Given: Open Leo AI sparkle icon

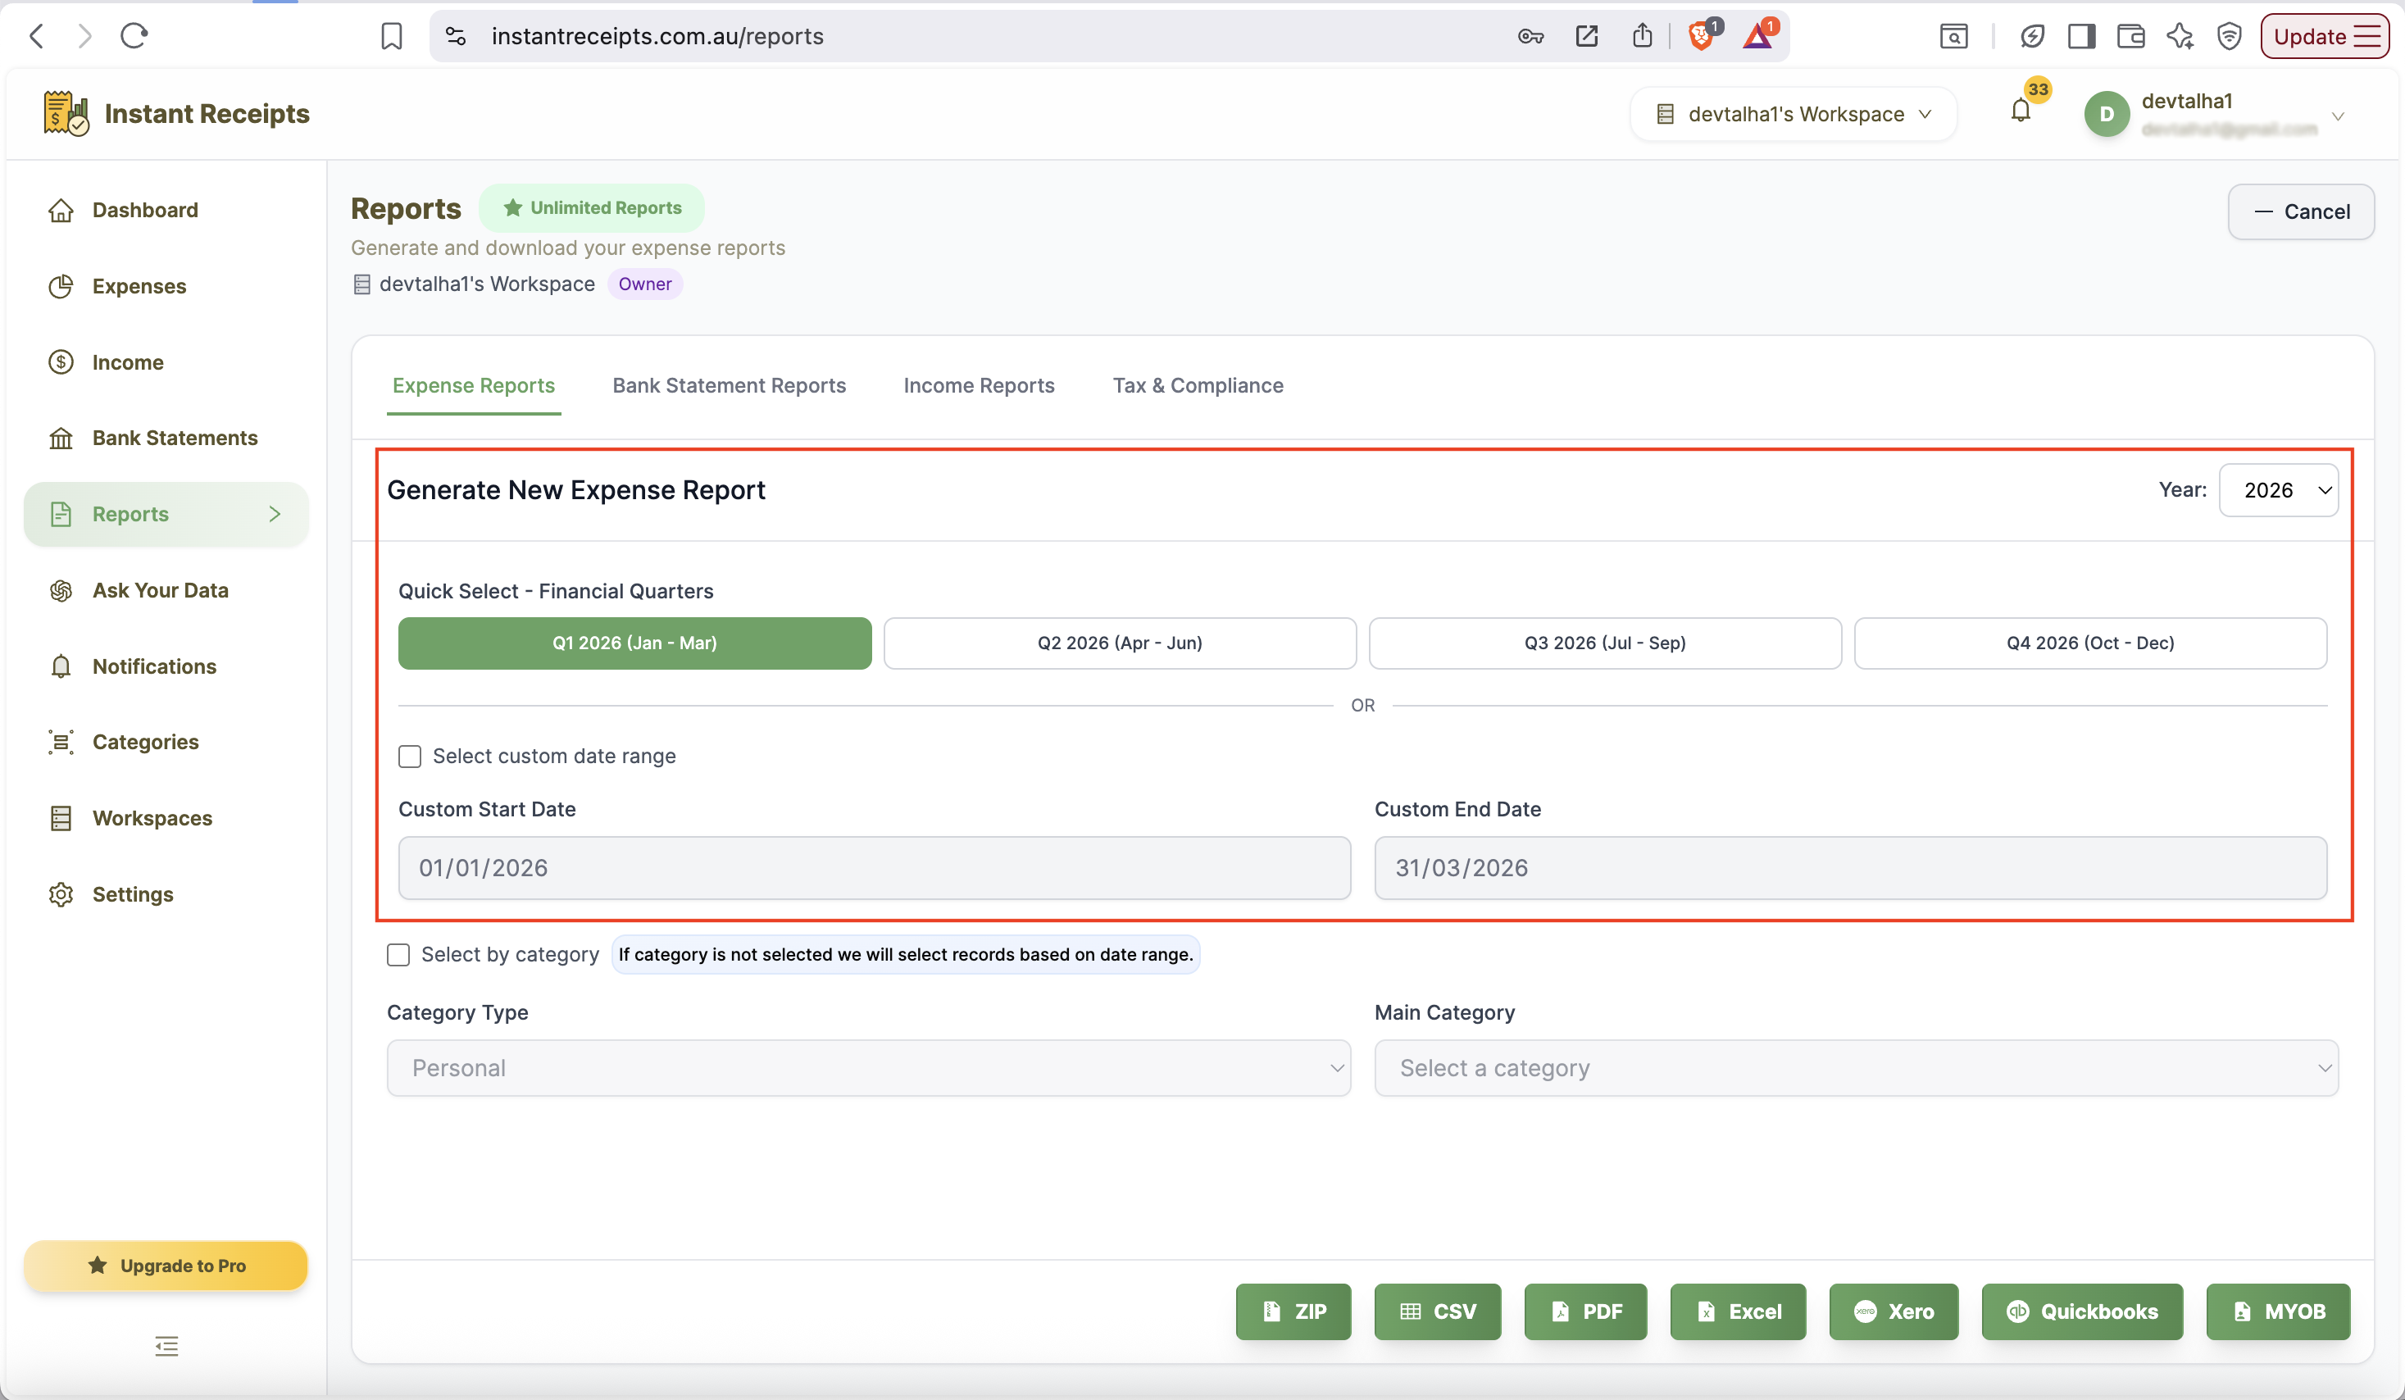Looking at the screenshot, I should (2180, 36).
